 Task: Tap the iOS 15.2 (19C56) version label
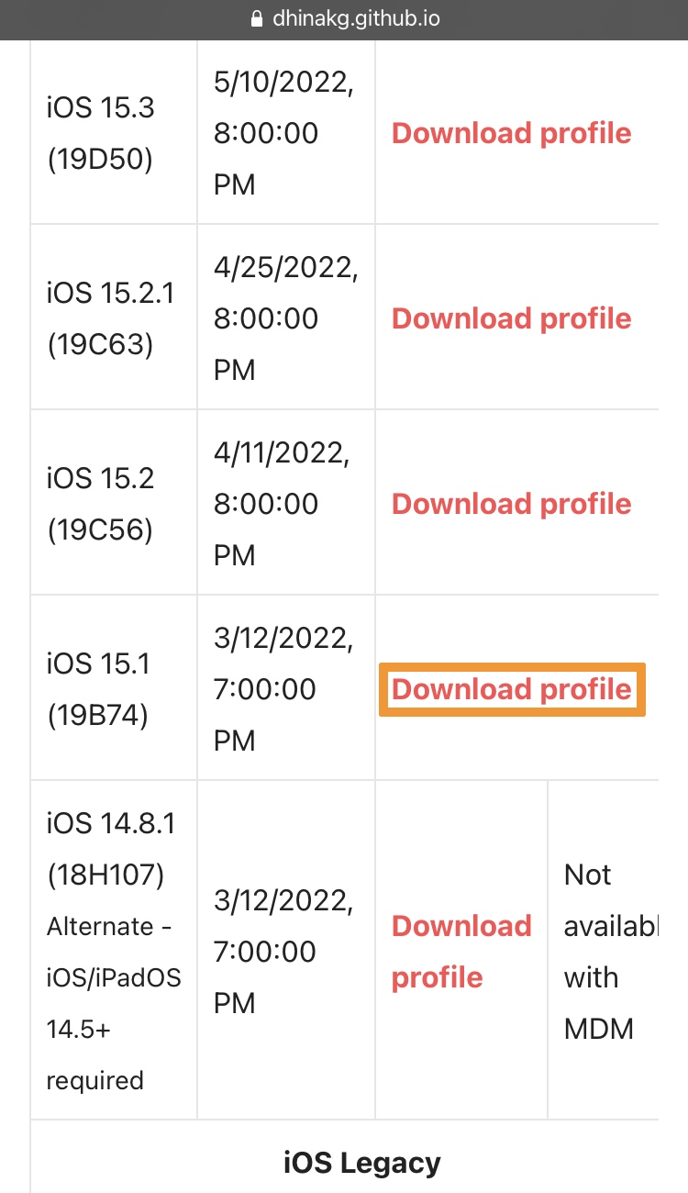pos(101,504)
